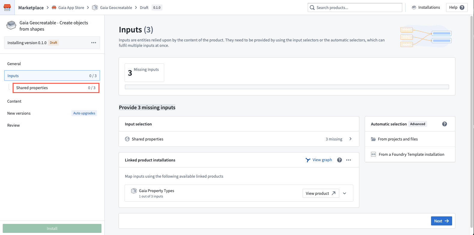This screenshot has height=235, width=474.
Task: Select the Inputs section in the sidebar
Action: click(52, 76)
